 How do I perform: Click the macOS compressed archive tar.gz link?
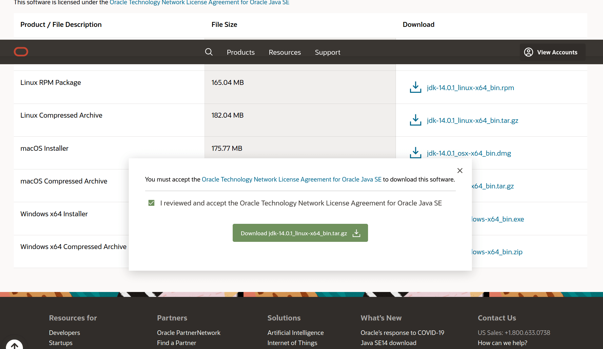493,186
